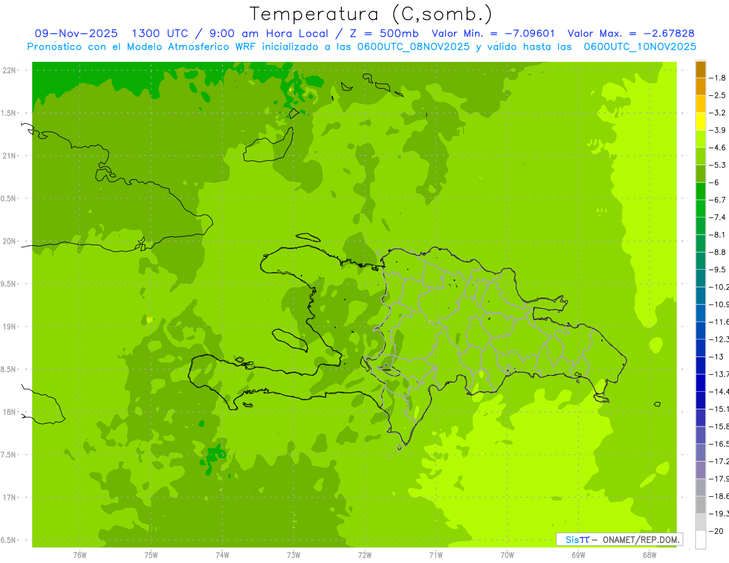Click the 22N latitude tick label
The height and width of the screenshot is (563, 729).
click(10, 70)
